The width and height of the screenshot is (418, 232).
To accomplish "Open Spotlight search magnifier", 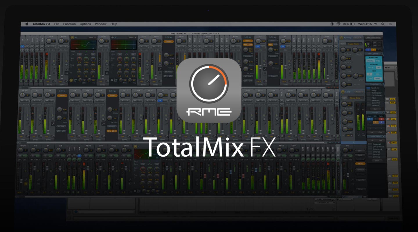I will (x=383, y=24).
